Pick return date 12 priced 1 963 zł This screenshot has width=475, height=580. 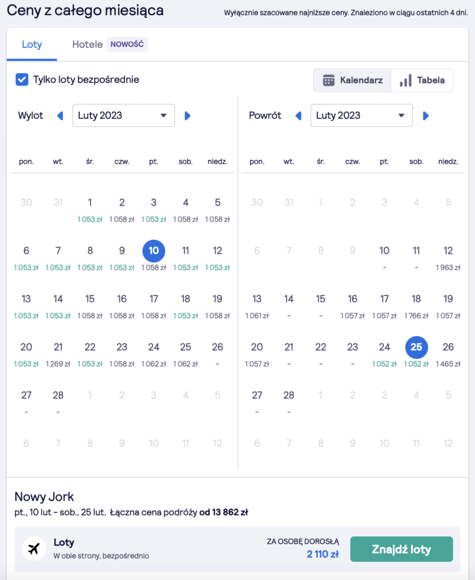448,257
